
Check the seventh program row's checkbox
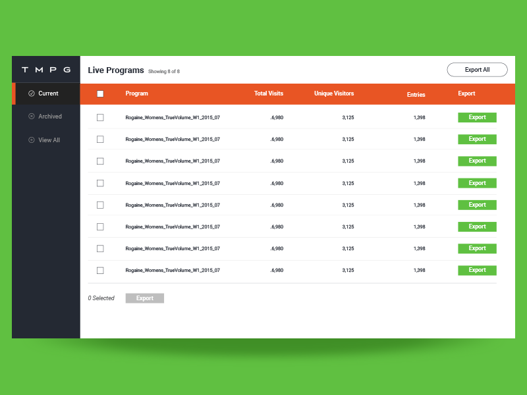(100, 249)
